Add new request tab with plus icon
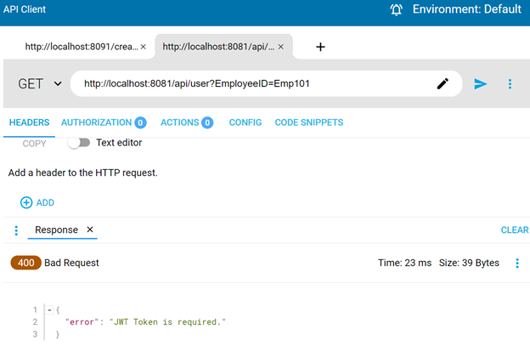The height and width of the screenshot is (346, 530). coord(320,47)
